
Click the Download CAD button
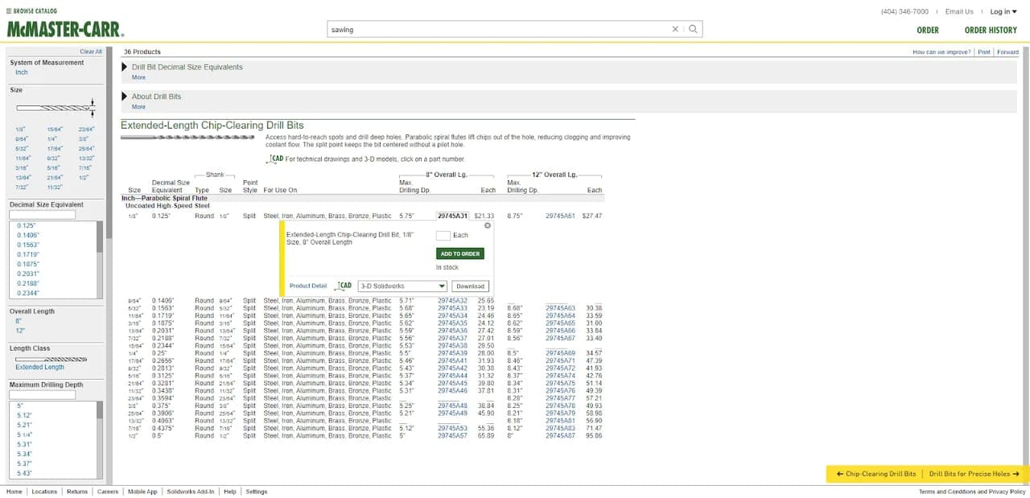click(470, 286)
